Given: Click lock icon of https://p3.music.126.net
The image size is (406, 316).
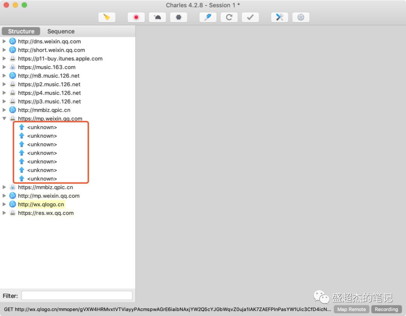Looking at the screenshot, I should [x=12, y=101].
